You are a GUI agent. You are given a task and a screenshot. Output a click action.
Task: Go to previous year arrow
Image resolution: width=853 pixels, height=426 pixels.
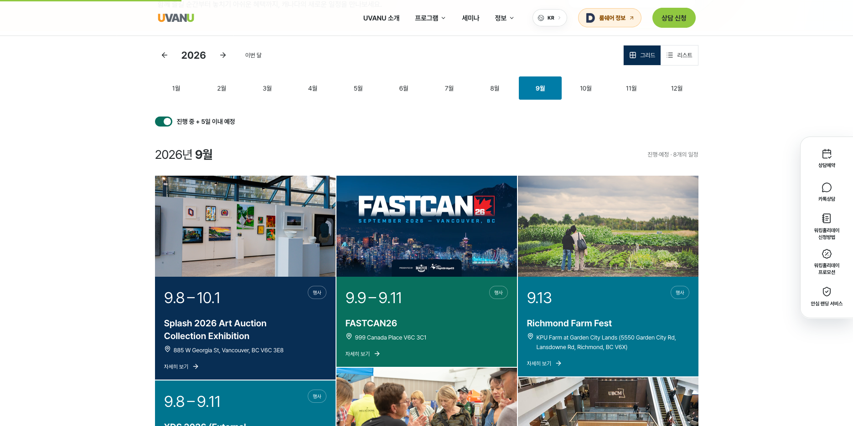coord(165,55)
